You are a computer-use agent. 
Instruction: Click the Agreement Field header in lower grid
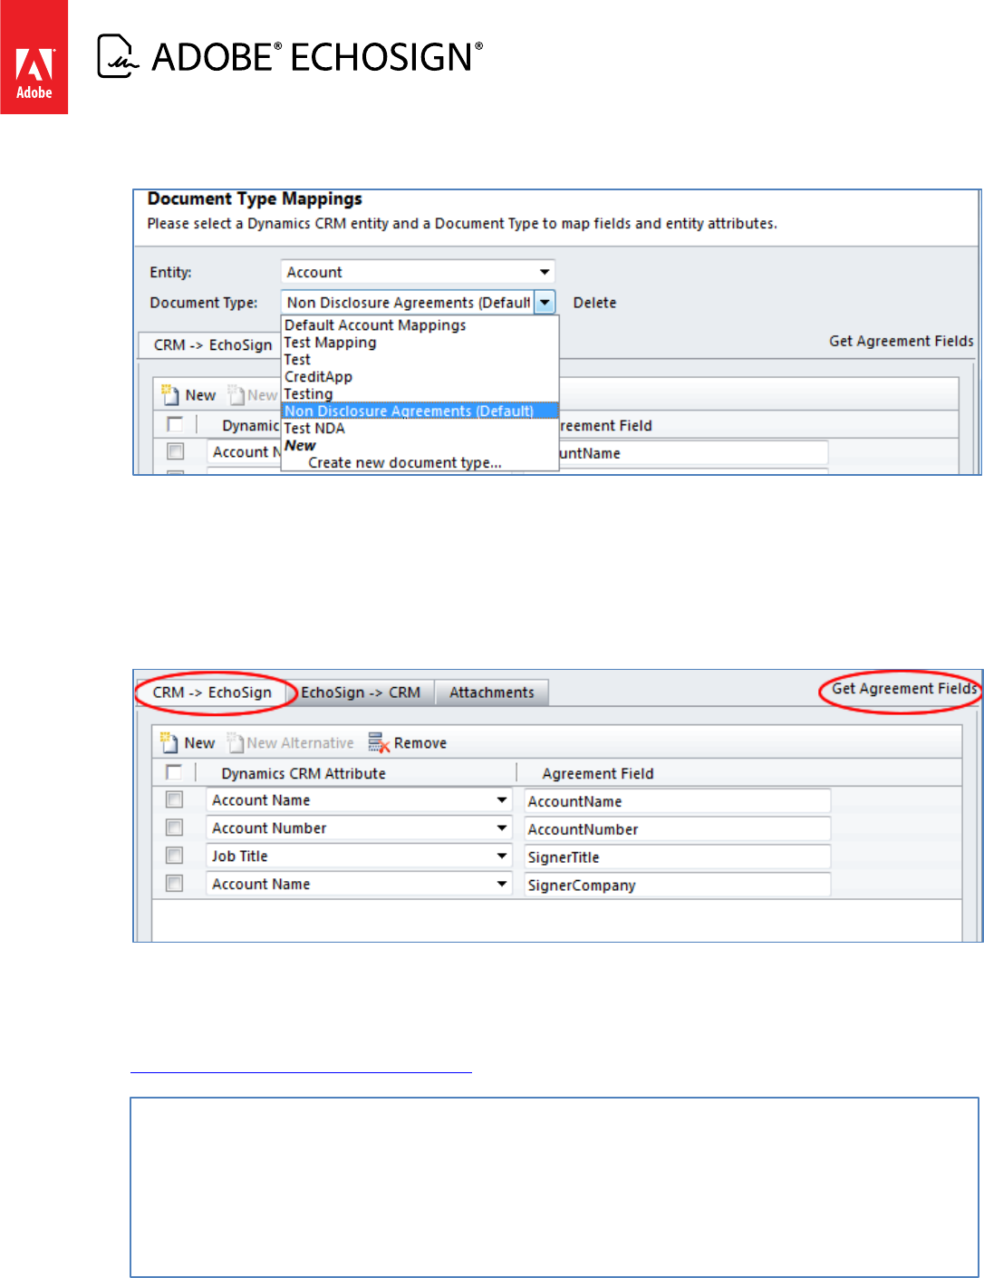click(x=598, y=773)
